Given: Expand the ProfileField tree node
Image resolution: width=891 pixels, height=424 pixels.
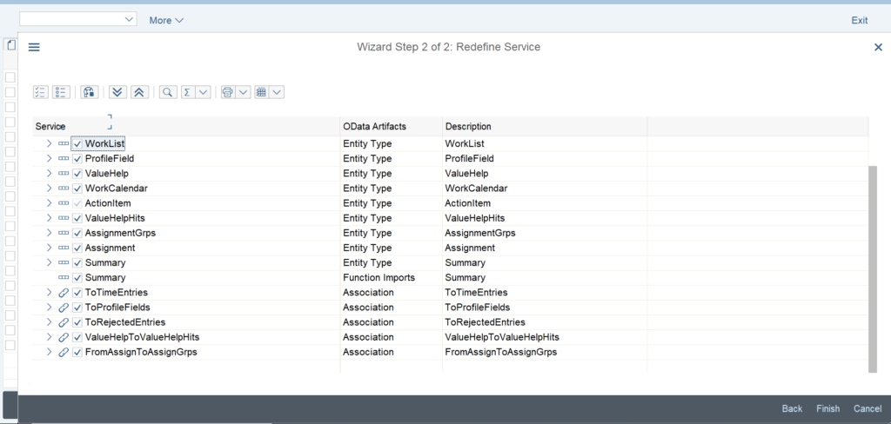Looking at the screenshot, I should pyautogui.click(x=49, y=159).
